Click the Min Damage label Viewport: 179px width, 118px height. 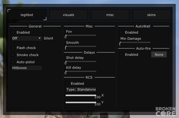click(131, 39)
